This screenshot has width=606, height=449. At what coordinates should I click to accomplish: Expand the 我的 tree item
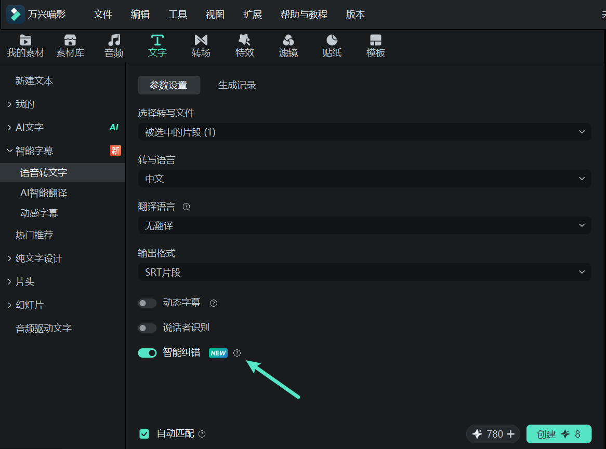point(10,104)
